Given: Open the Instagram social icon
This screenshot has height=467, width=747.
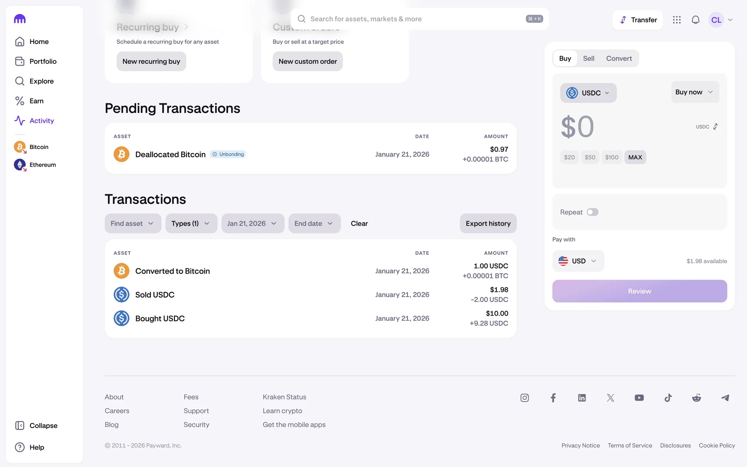Looking at the screenshot, I should point(524,398).
